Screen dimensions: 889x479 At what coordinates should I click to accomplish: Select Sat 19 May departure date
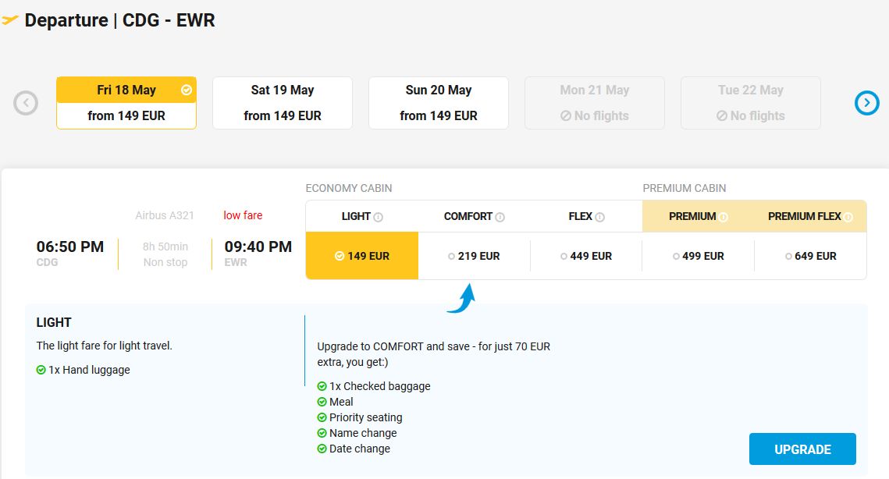(282, 102)
